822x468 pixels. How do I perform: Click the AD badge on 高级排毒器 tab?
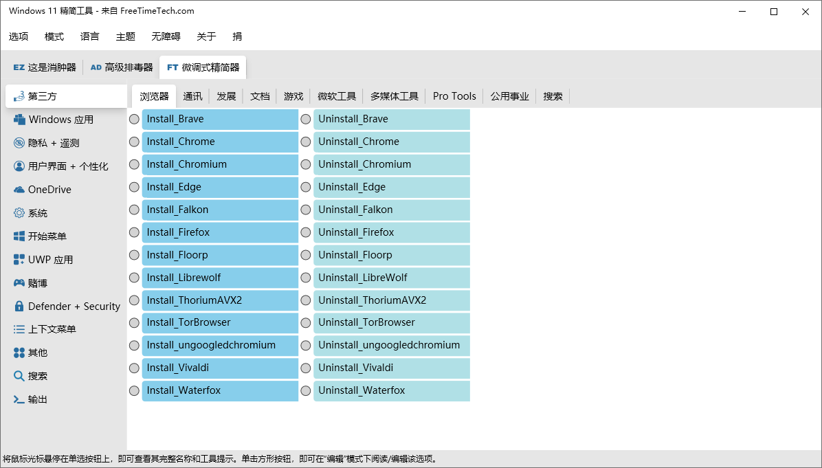96,67
